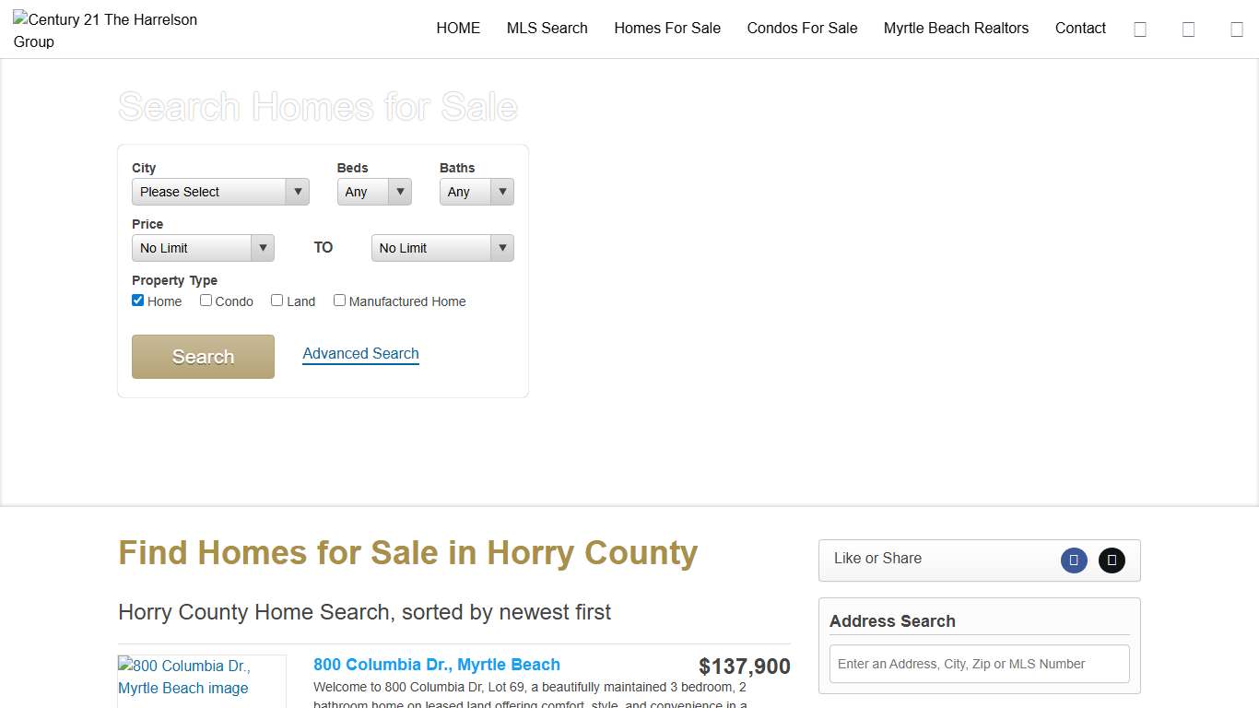This screenshot has height=708, width=1259.
Task: Check the Manufactured Home property type
Action: (x=339, y=300)
